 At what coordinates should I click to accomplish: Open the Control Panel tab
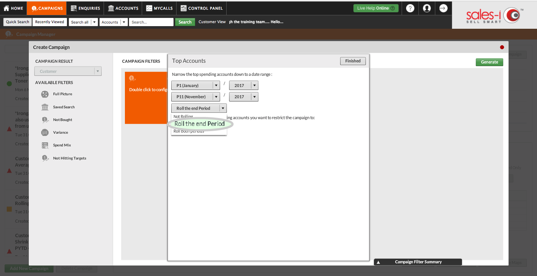coord(202,8)
